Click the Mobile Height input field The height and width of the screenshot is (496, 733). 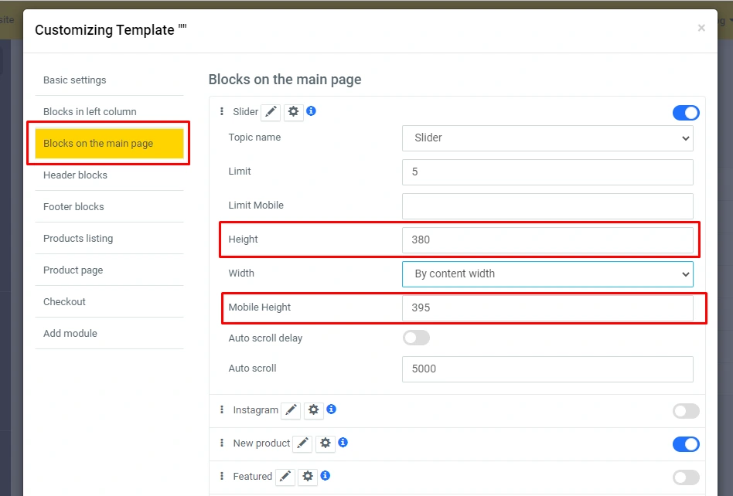(547, 307)
